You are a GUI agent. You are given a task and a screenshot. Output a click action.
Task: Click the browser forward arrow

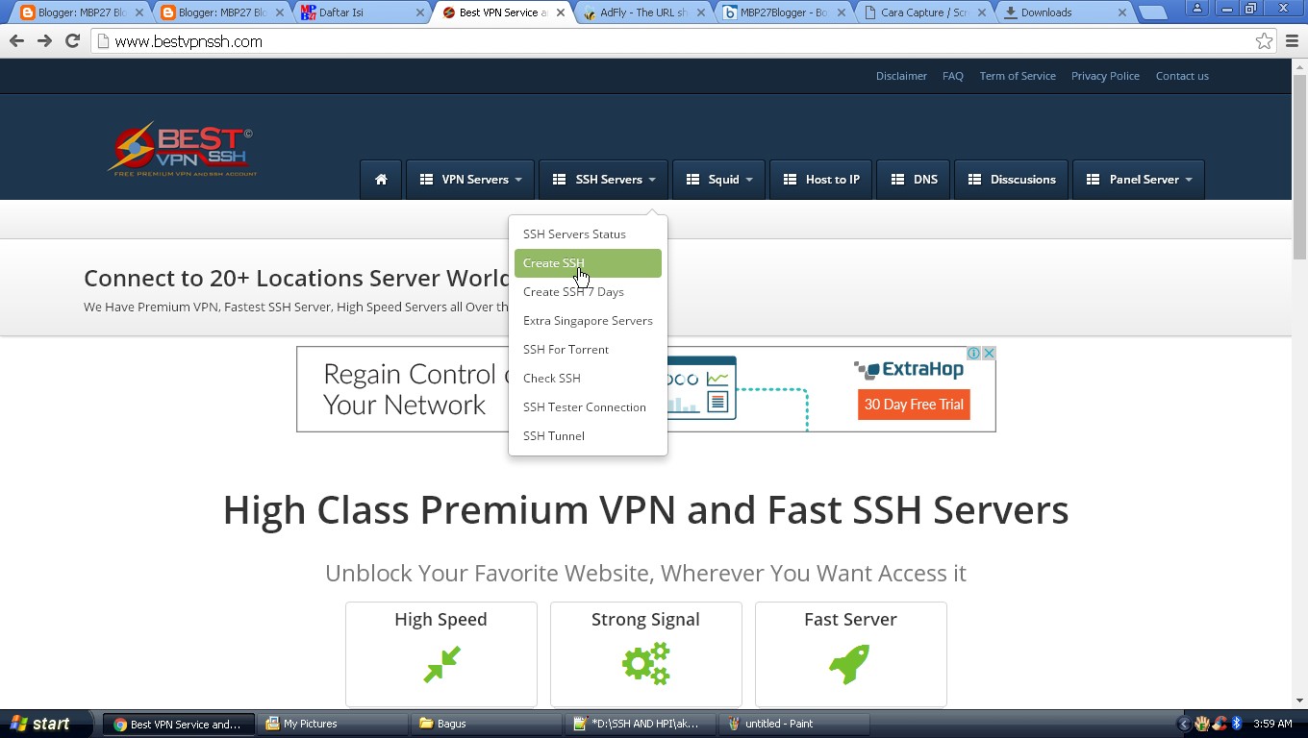click(44, 41)
